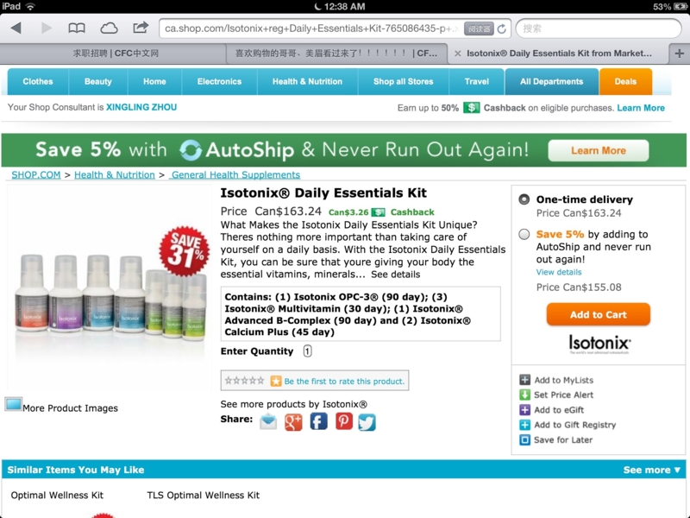The height and width of the screenshot is (518, 690).
Task: Share product via Google Plus icon
Action: coord(293,422)
